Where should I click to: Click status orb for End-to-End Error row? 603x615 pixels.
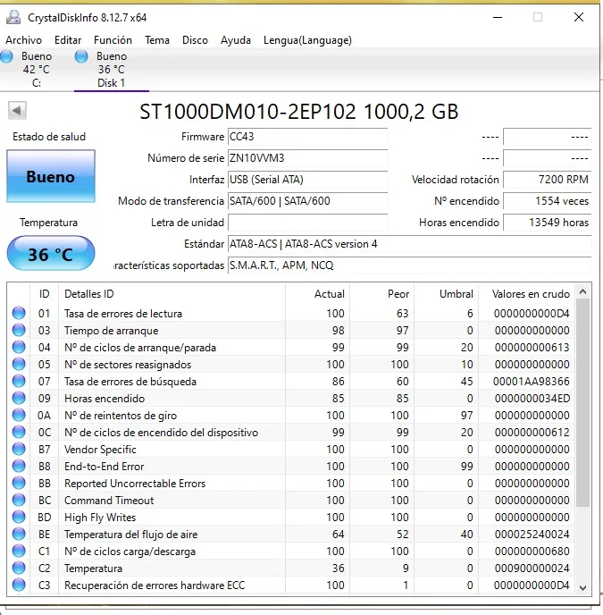tap(19, 466)
